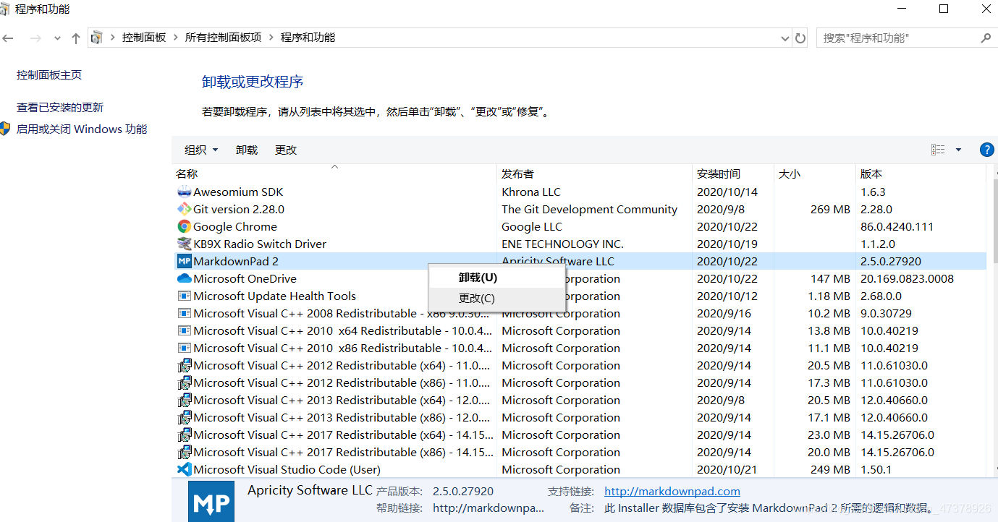Click the MarkdownPad 2 row icon
The width and height of the screenshot is (998, 522).
pyautogui.click(x=184, y=261)
